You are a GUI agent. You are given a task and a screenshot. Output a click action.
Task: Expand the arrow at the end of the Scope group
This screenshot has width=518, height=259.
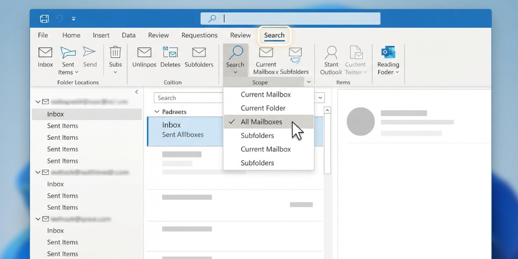pos(309,82)
